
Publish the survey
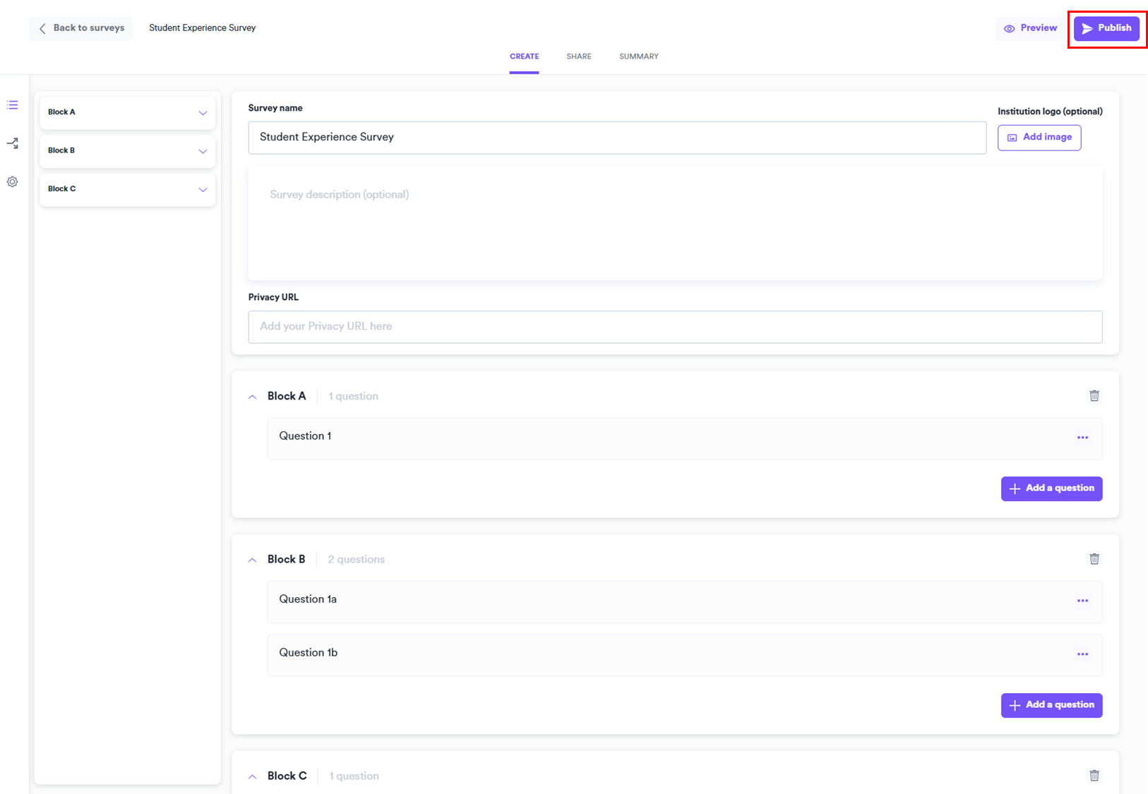coord(1106,28)
